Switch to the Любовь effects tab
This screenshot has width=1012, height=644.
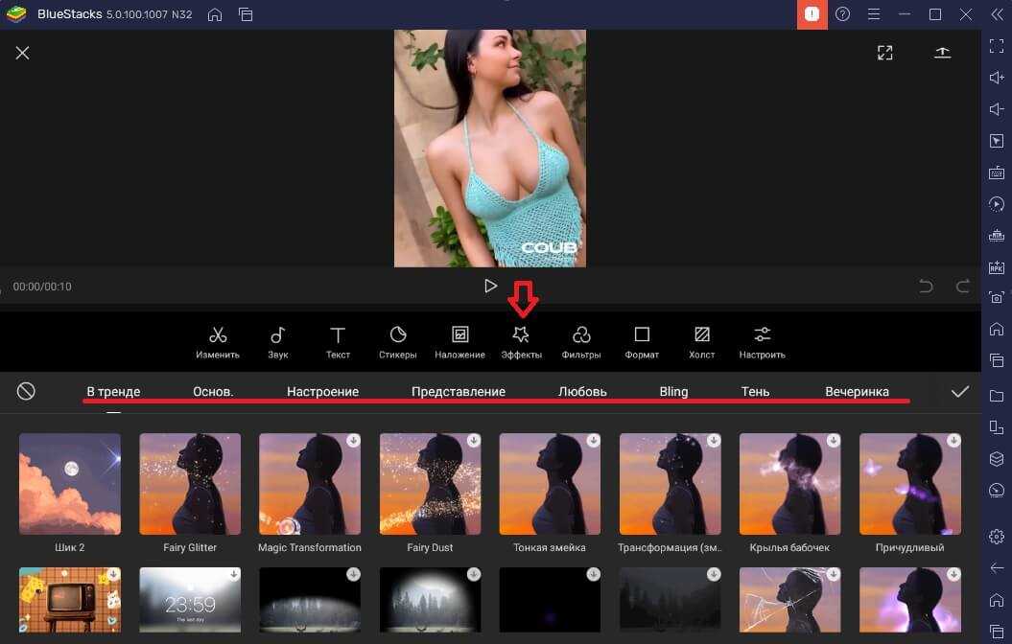click(582, 392)
